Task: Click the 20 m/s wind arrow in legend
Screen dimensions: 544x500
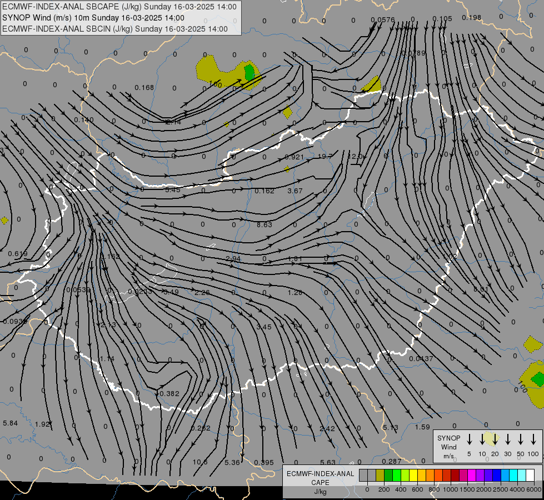Action: (x=495, y=439)
